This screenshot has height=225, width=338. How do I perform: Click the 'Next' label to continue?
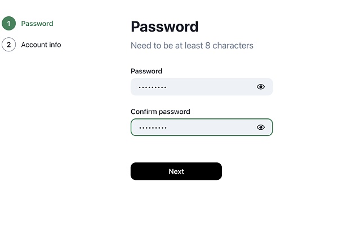(176, 171)
